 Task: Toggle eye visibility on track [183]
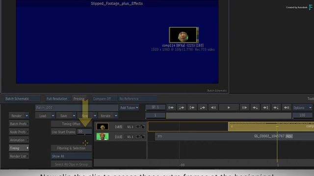[137, 127]
